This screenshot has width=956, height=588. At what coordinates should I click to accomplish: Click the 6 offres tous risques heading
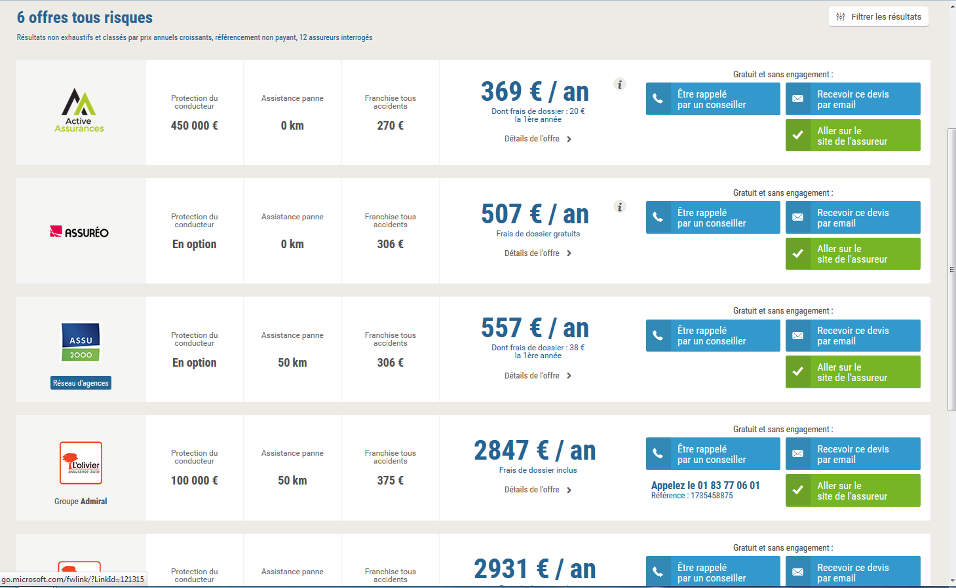[85, 18]
